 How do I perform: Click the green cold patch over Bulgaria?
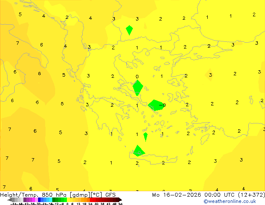tap(129, 30)
